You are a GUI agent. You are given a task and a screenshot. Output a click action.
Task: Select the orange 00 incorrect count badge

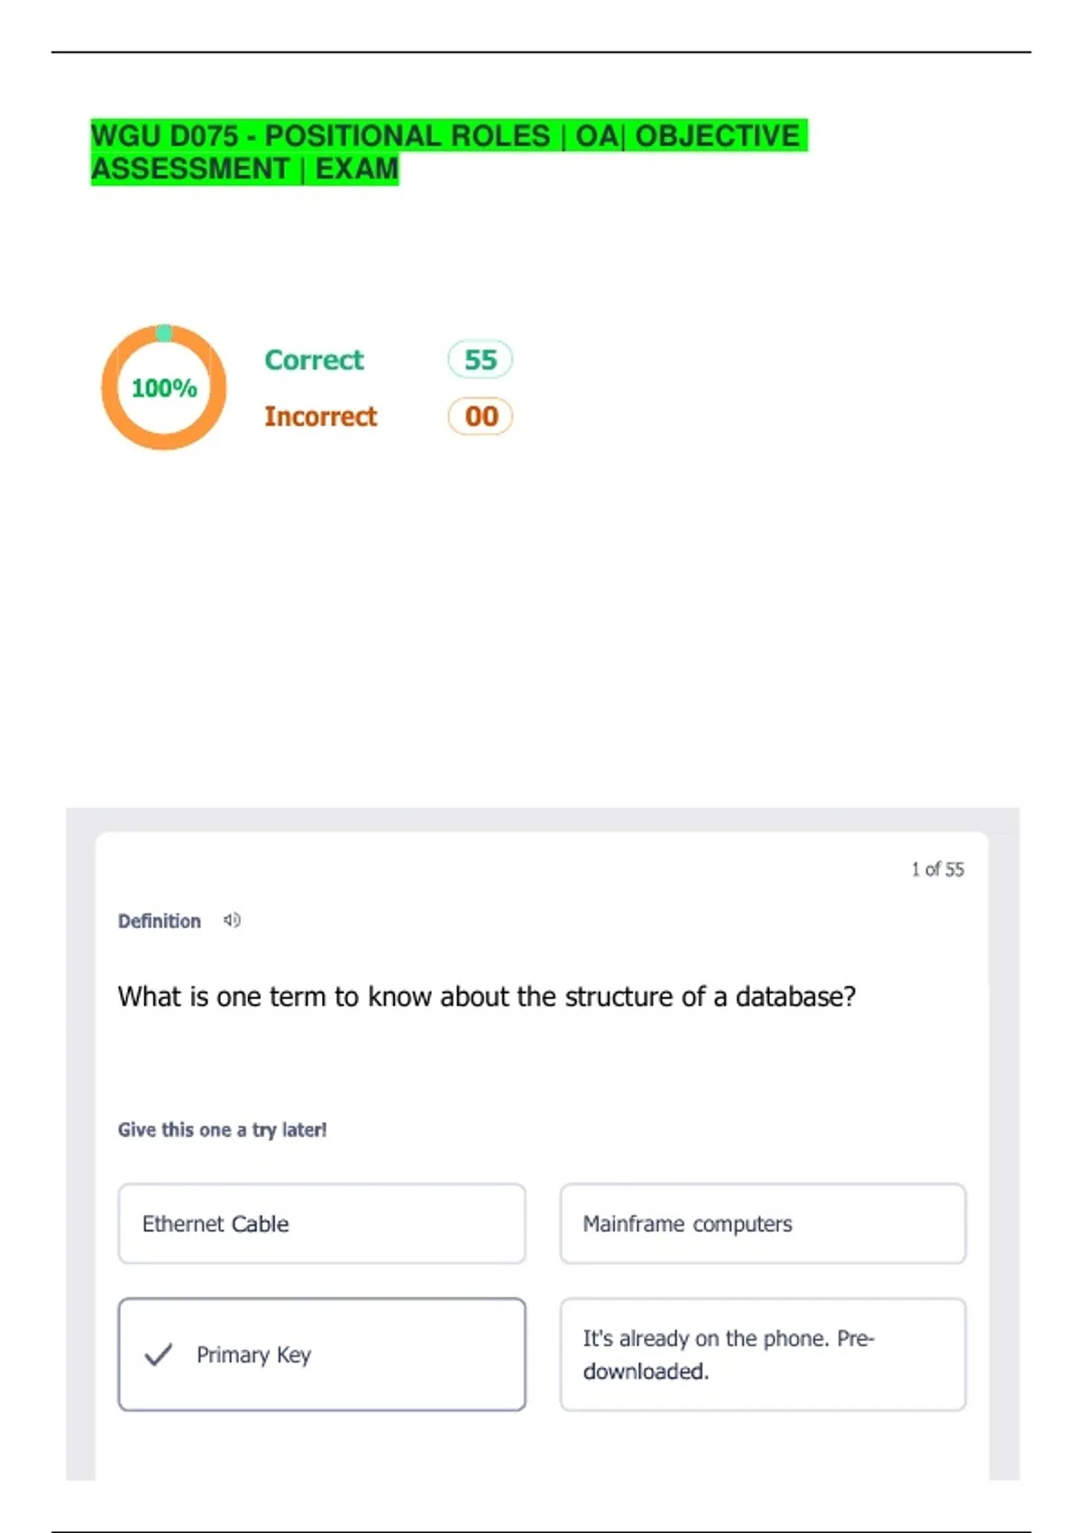tap(480, 417)
